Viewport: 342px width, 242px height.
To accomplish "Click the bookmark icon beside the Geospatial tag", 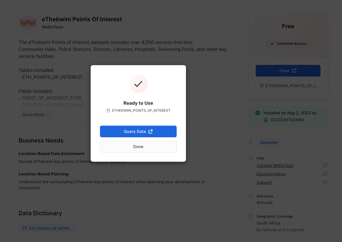I will click(x=251, y=142).
